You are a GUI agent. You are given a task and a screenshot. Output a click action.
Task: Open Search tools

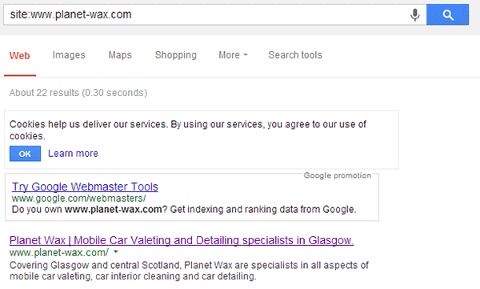coord(295,55)
